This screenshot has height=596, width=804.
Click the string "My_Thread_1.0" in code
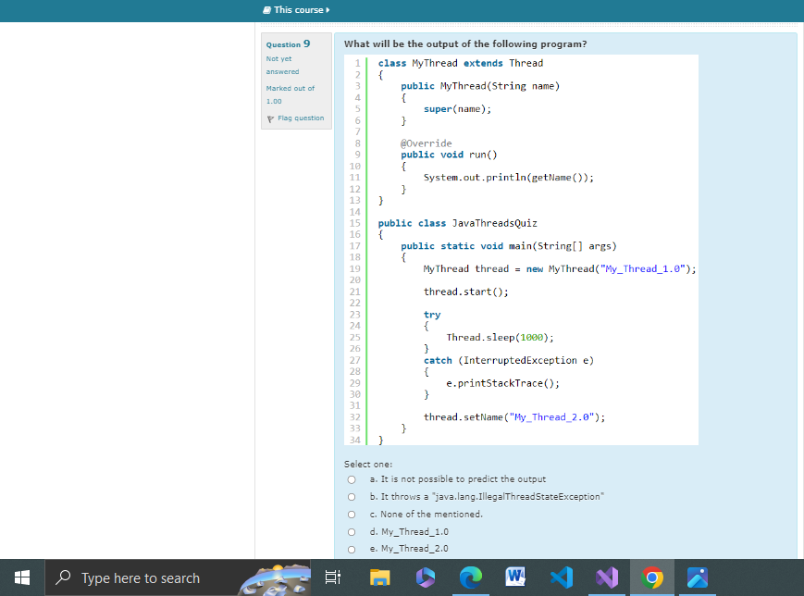(642, 268)
